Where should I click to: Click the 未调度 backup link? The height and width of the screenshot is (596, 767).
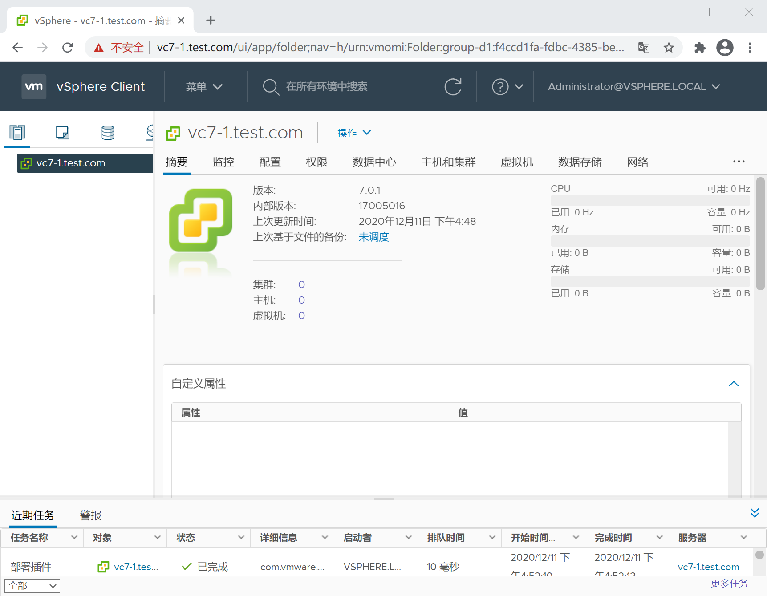click(374, 237)
